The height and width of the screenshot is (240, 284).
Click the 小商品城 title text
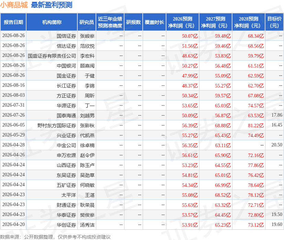[x=14, y=5]
